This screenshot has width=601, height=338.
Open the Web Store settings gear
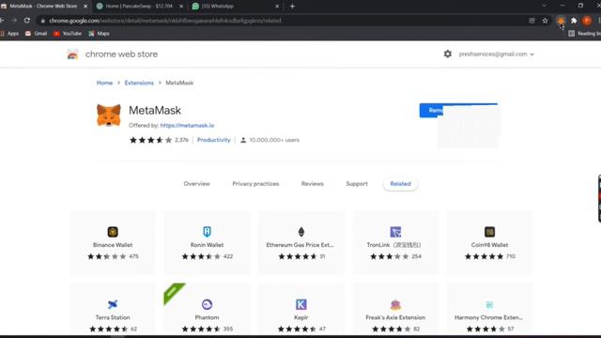448,54
